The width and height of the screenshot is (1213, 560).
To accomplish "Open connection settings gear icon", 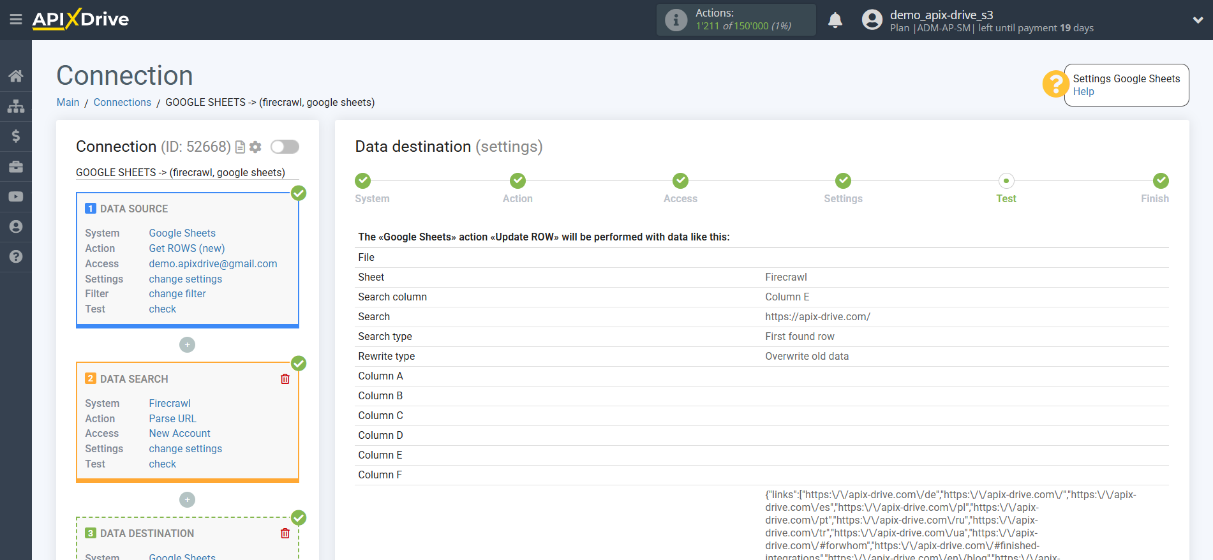I will pos(255,147).
